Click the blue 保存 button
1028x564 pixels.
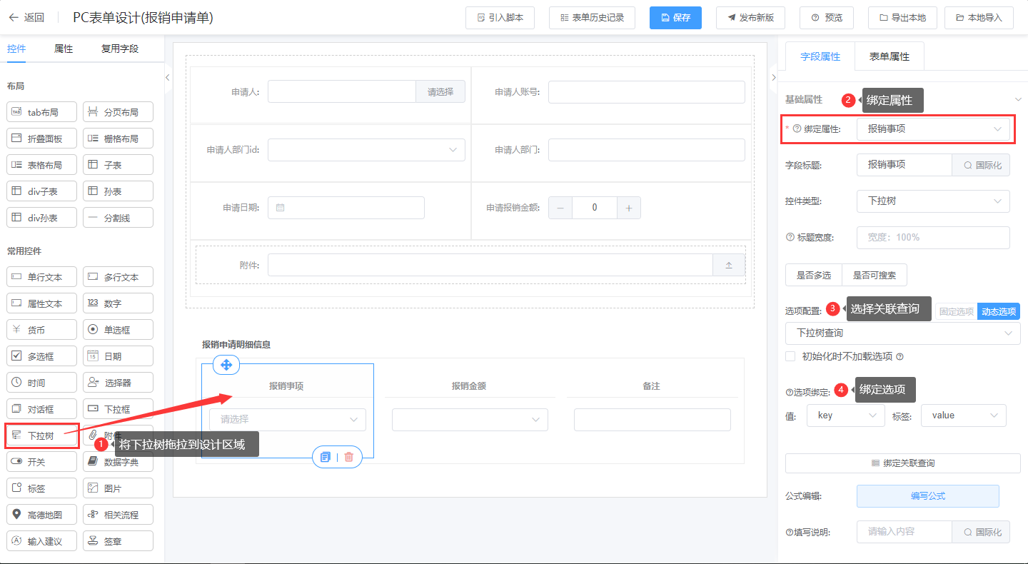(675, 18)
